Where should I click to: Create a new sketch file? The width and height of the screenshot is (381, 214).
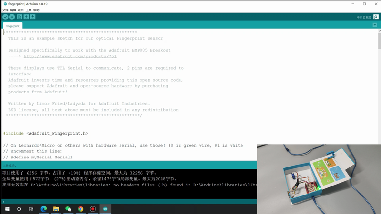(20, 17)
